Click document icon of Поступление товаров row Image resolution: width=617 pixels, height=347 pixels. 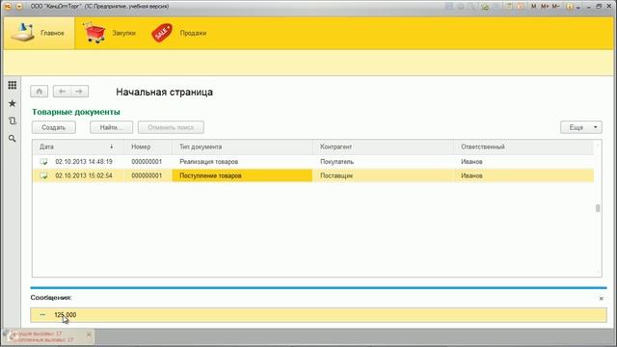click(43, 175)
